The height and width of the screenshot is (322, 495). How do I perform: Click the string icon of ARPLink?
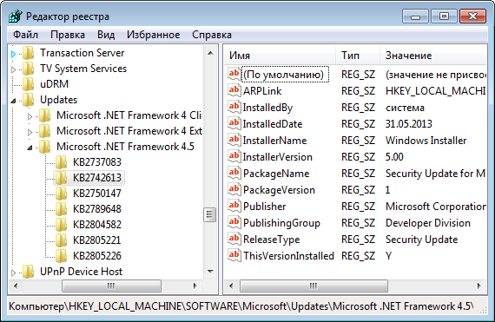[x=234, y=90]
